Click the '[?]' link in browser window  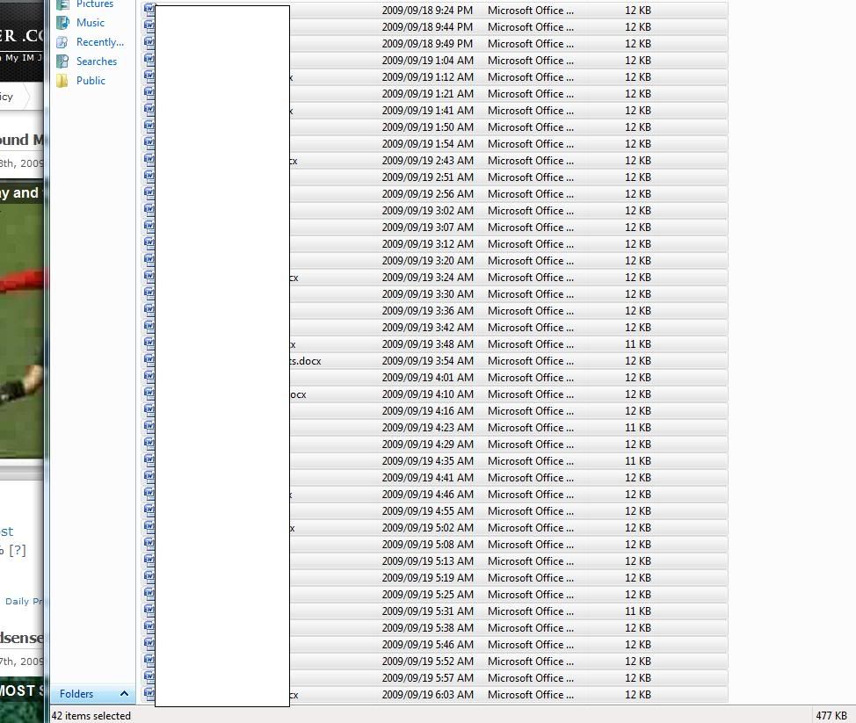(x=17, y=550)
